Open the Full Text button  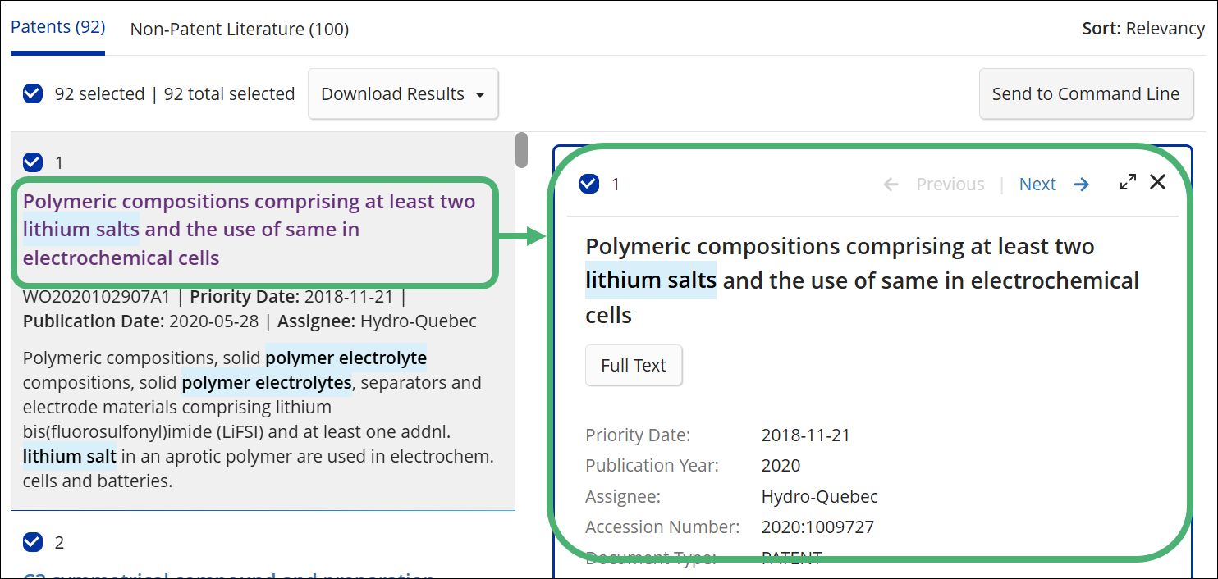point(634,365)
